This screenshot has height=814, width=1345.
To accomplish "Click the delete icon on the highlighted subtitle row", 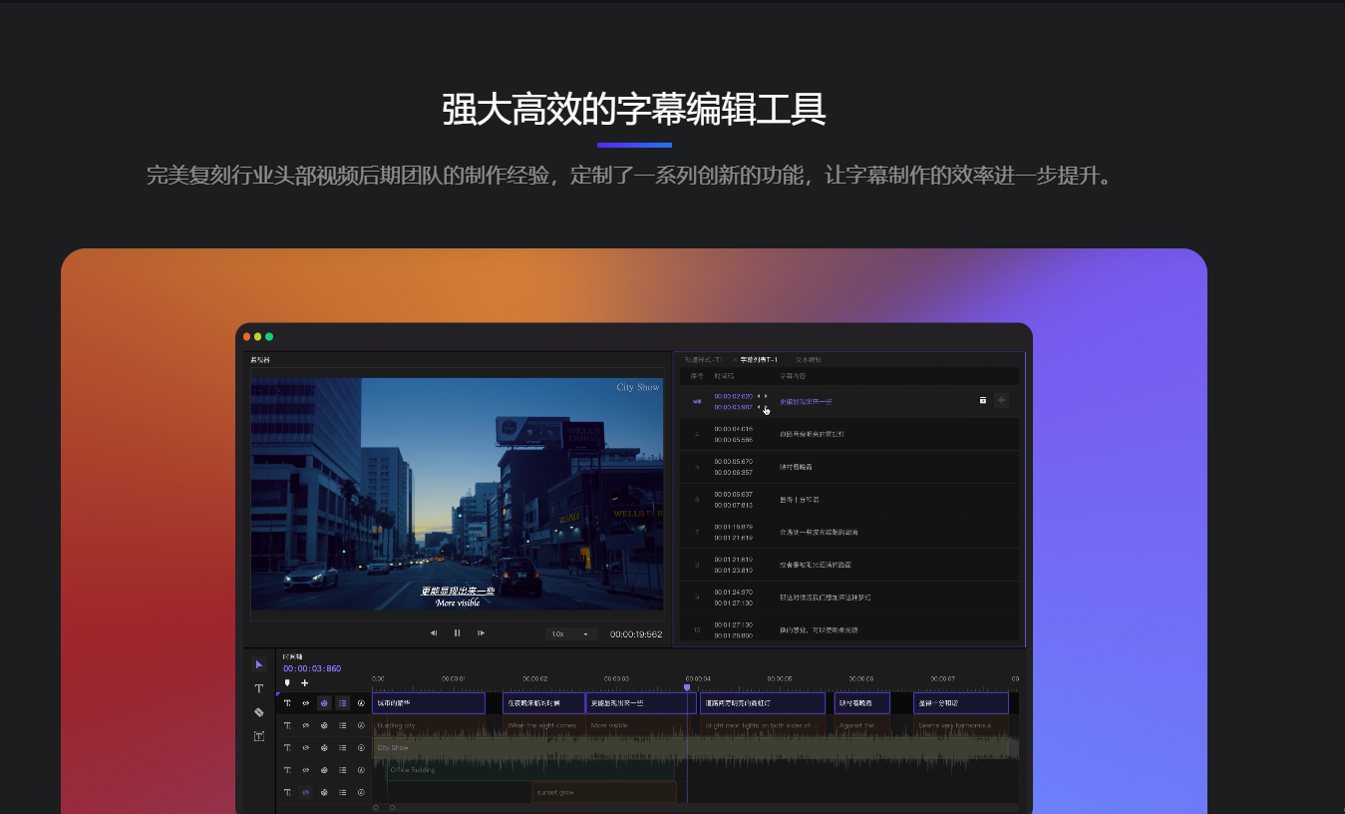I will click(983, 399).
